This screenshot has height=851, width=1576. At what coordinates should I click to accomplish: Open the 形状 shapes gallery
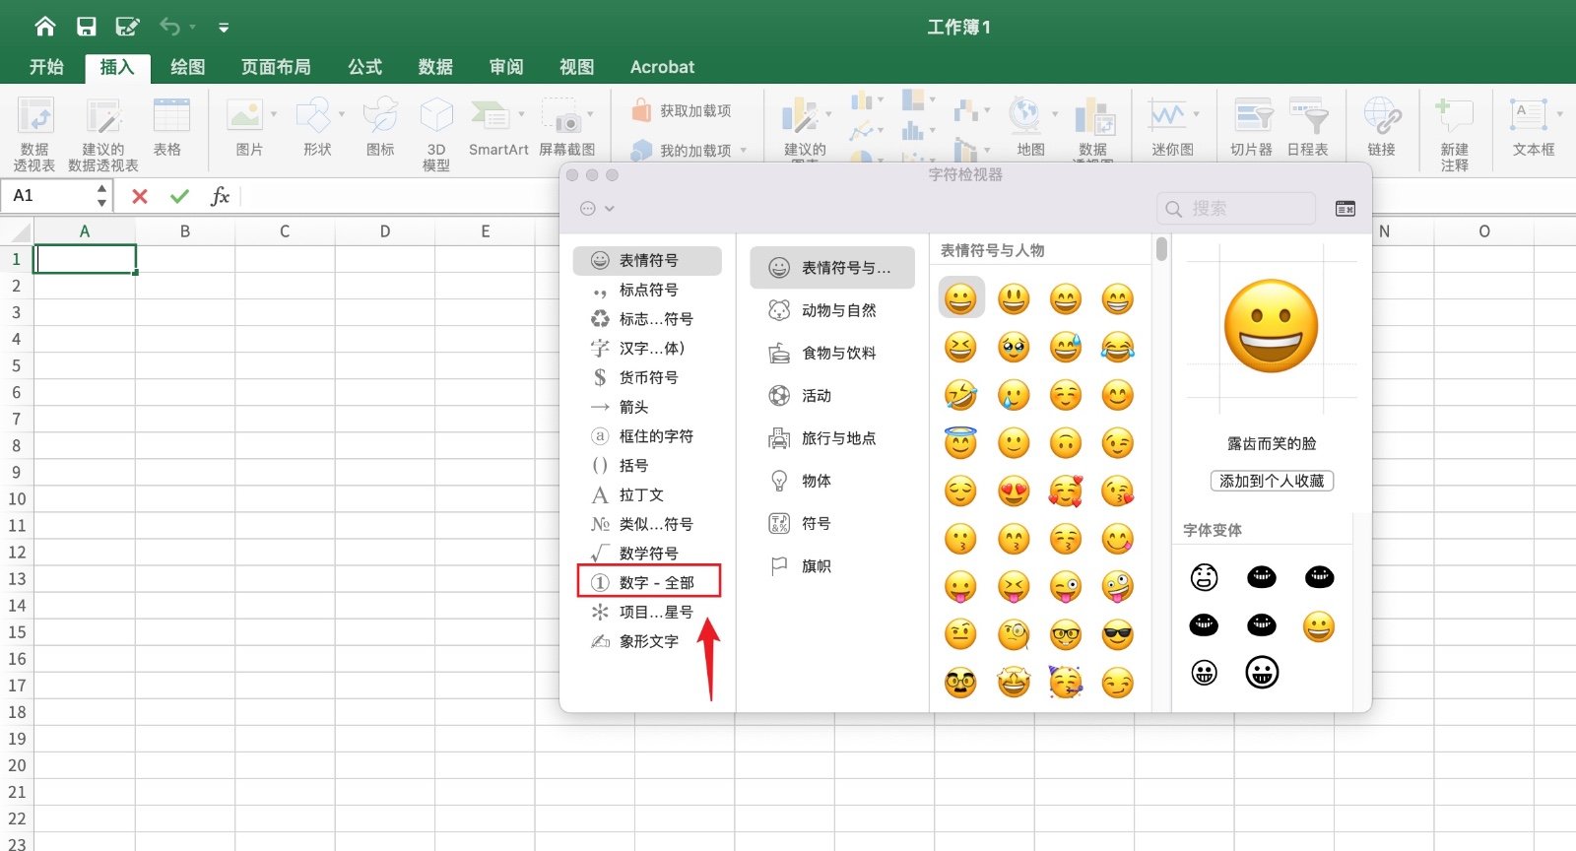pos(316,126)
